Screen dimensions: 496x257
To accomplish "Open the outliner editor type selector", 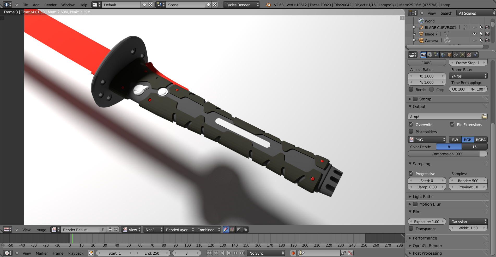I will pos(413,13).
